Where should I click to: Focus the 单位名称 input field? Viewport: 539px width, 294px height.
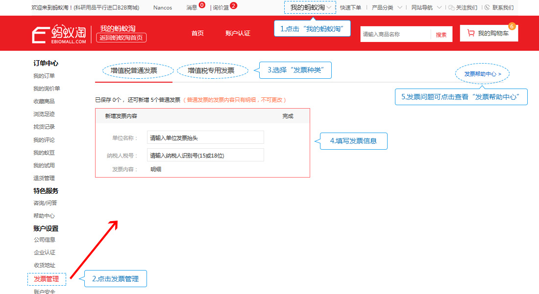click(x=205, y=137)
